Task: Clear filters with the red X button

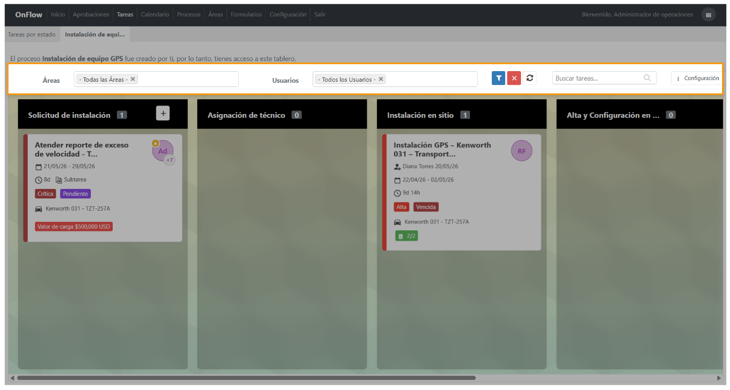Action: coord(514,78)
